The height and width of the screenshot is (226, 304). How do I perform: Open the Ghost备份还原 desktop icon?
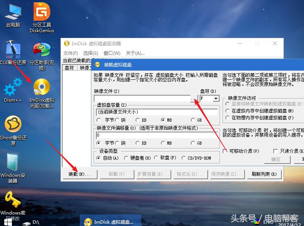tap(13, 130)
